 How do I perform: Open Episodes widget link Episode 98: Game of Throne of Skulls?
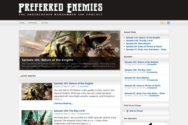click(x=143, y=86)
